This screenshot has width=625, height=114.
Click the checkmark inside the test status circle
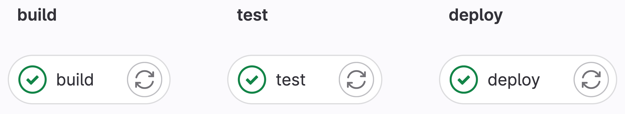252,80
